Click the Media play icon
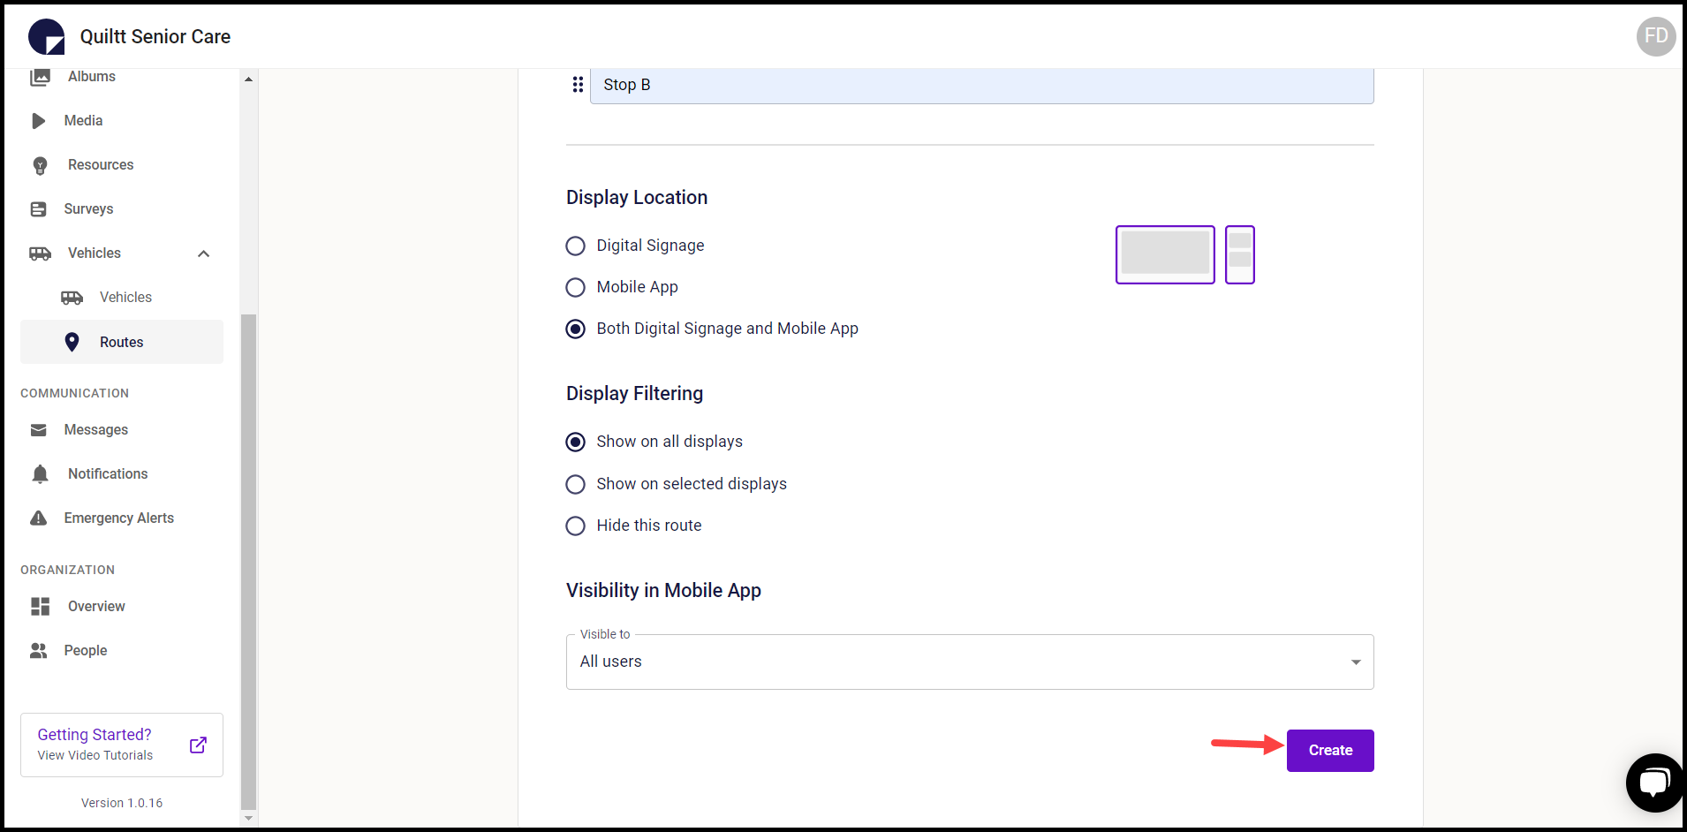 pyautogui.click(x=38, y=121)
